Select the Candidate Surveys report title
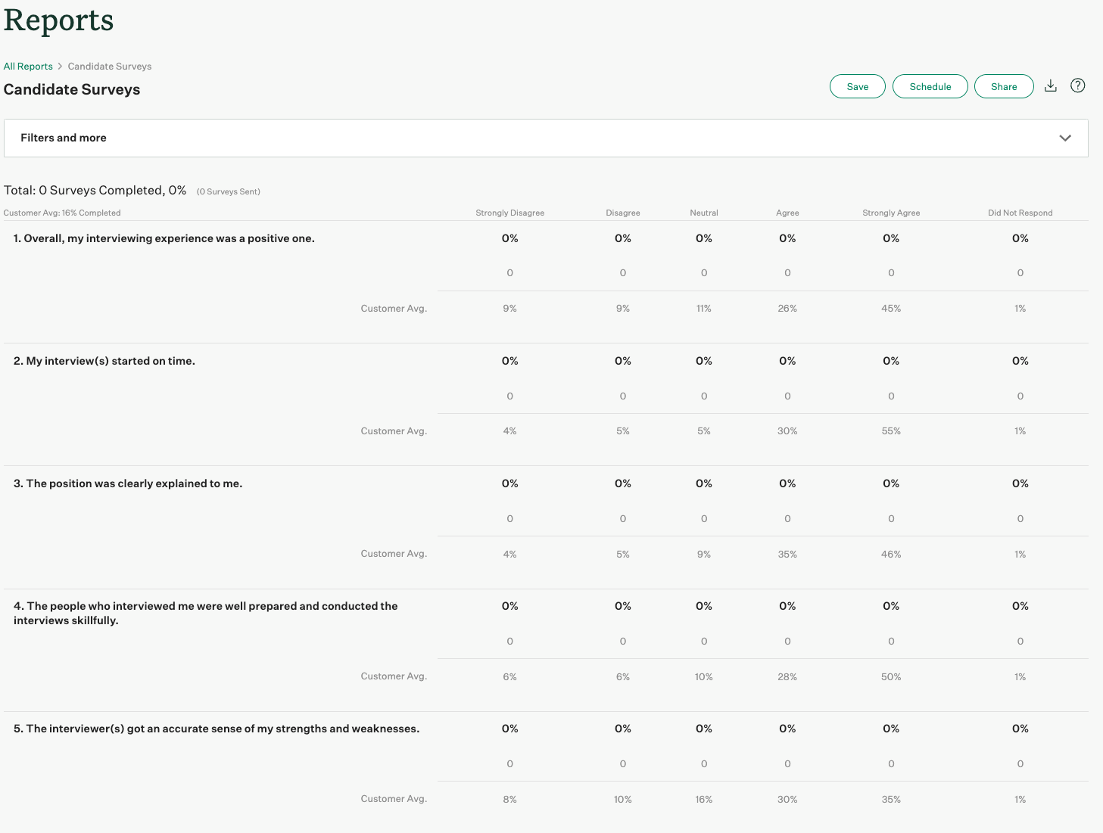 click(x=72, y=89)
